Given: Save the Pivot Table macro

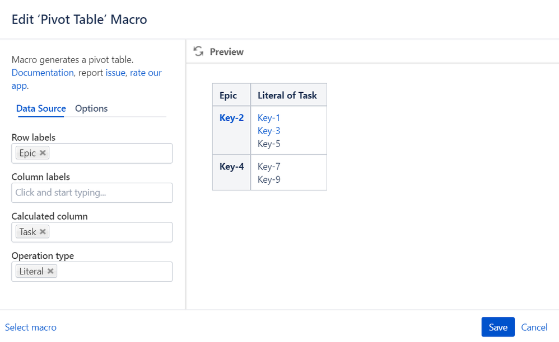Looking at the screenshot, I should [497, 327].
